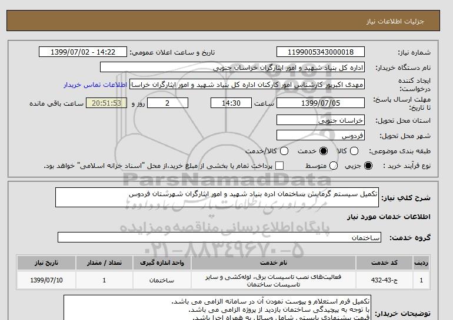The image size is (453, 320).
Task: Click the need date cell 1399/07/10
Action: [x=46, y=280]
